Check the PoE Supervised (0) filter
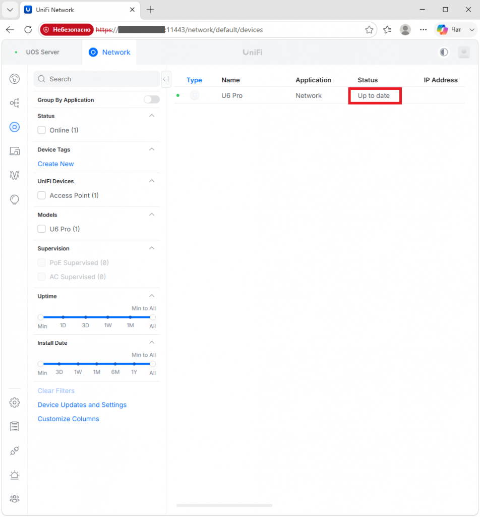480x517 pixels. [x=41, y=263]
